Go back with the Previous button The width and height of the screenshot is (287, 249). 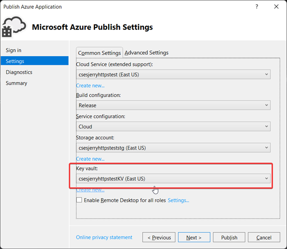pos(159,237)
